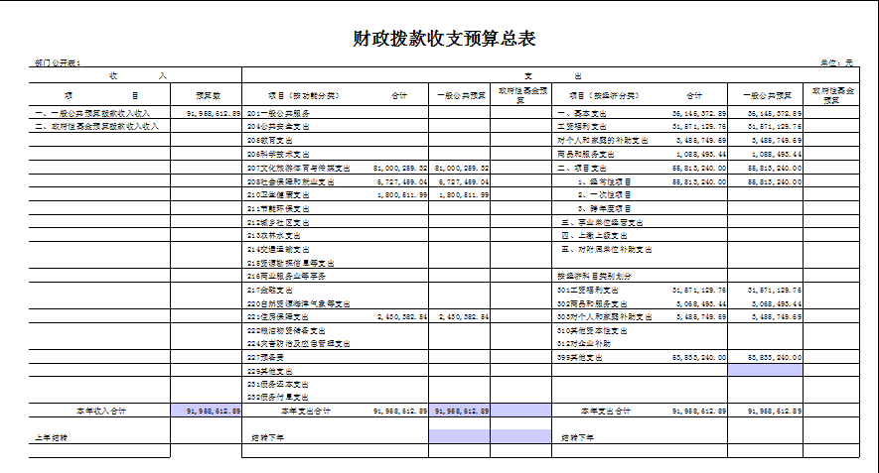Select the 预算数 column header

[207, 95]
